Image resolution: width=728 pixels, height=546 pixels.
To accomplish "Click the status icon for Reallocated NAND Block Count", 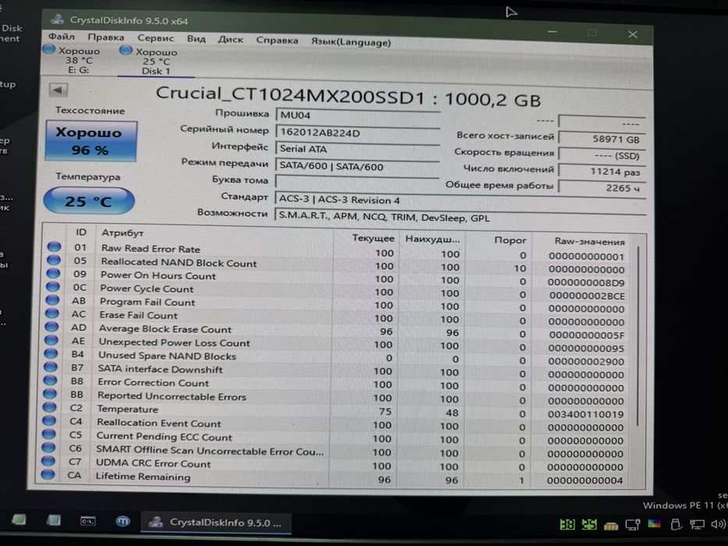I will click(54, 260).
